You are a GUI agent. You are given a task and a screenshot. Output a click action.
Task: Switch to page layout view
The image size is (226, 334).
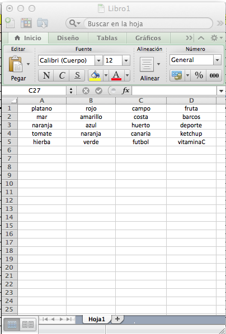[28, 325]
